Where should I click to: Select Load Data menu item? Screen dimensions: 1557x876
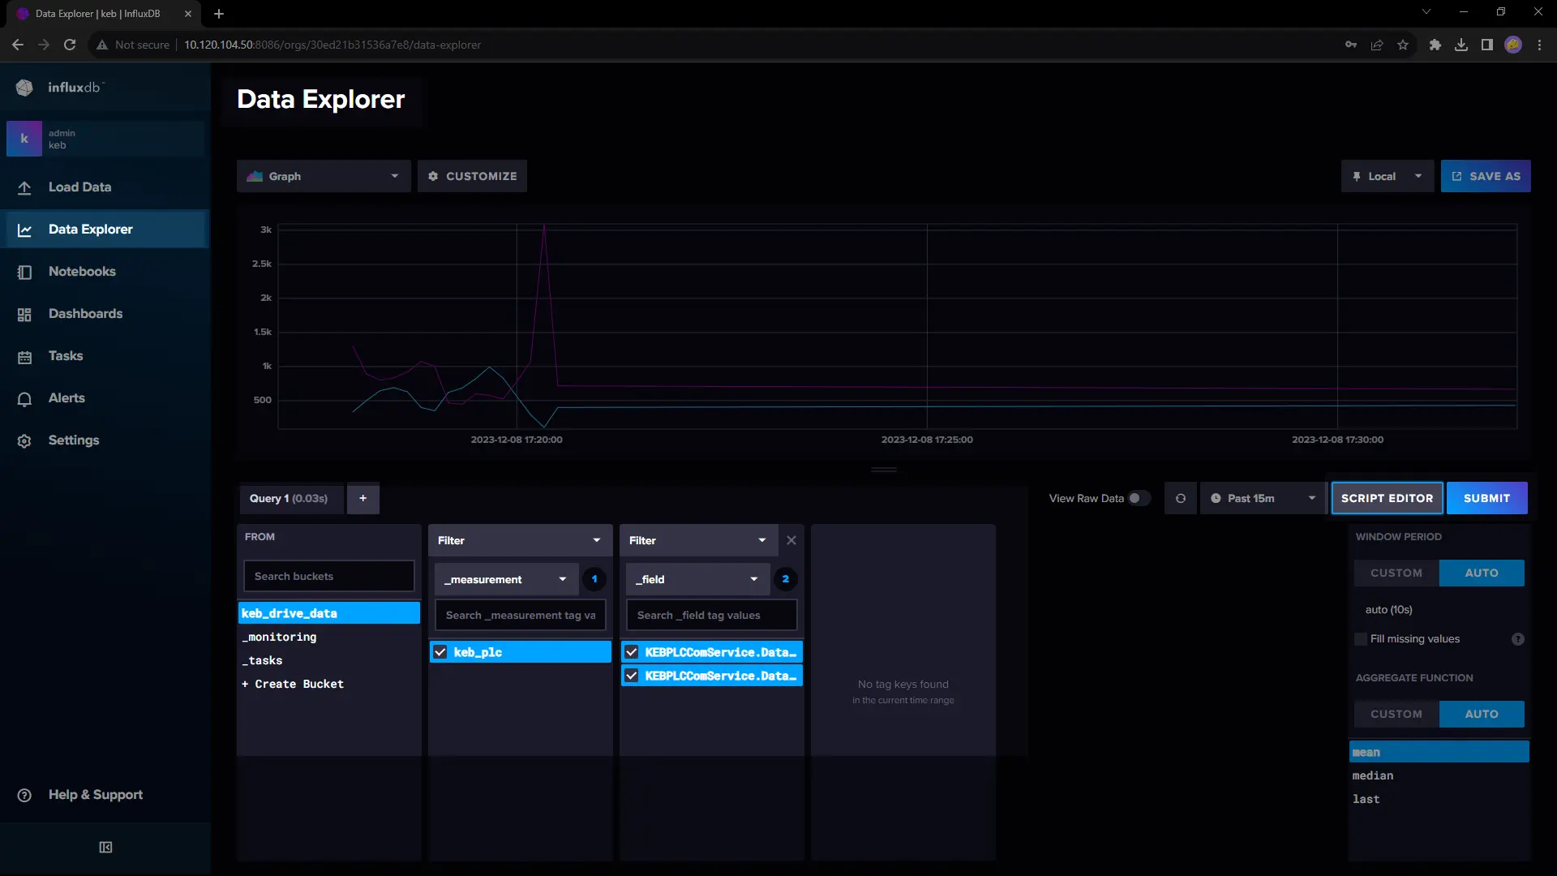79,187
